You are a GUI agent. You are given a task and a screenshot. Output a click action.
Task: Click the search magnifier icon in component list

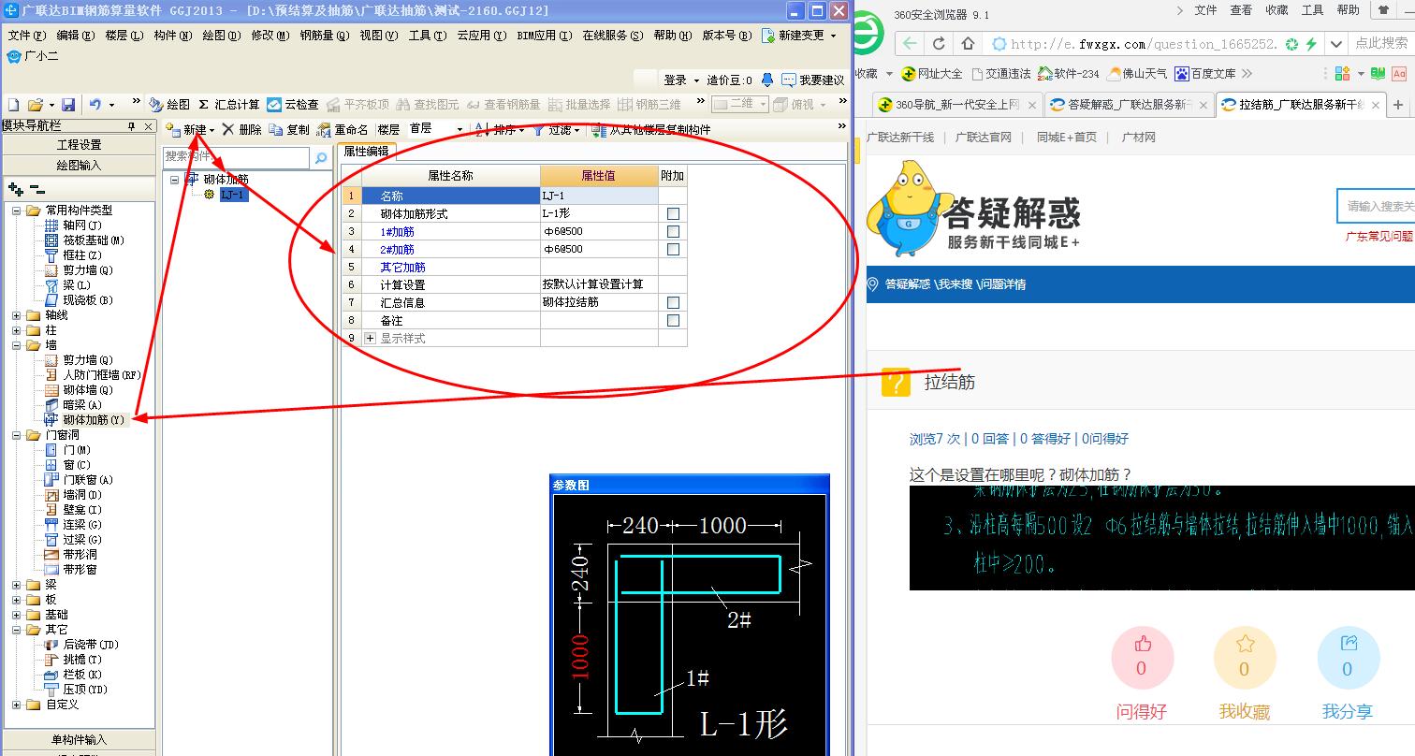point(321,158)
